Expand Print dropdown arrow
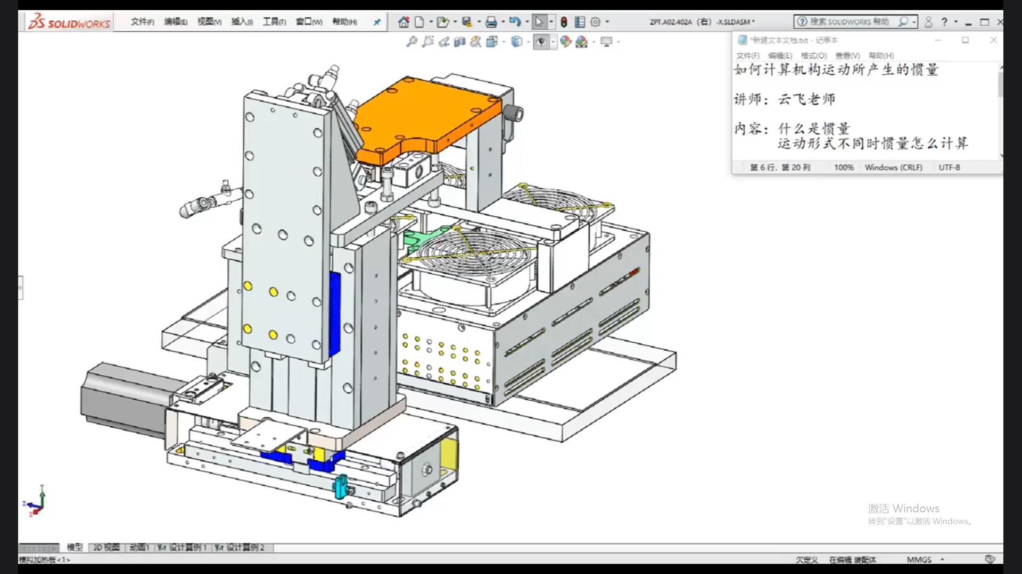 503,22
